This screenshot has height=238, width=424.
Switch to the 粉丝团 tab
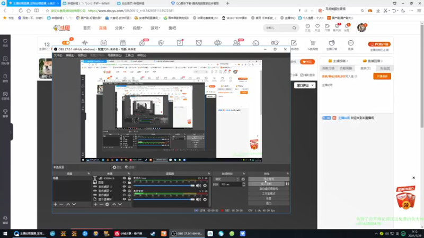(385, 68)
